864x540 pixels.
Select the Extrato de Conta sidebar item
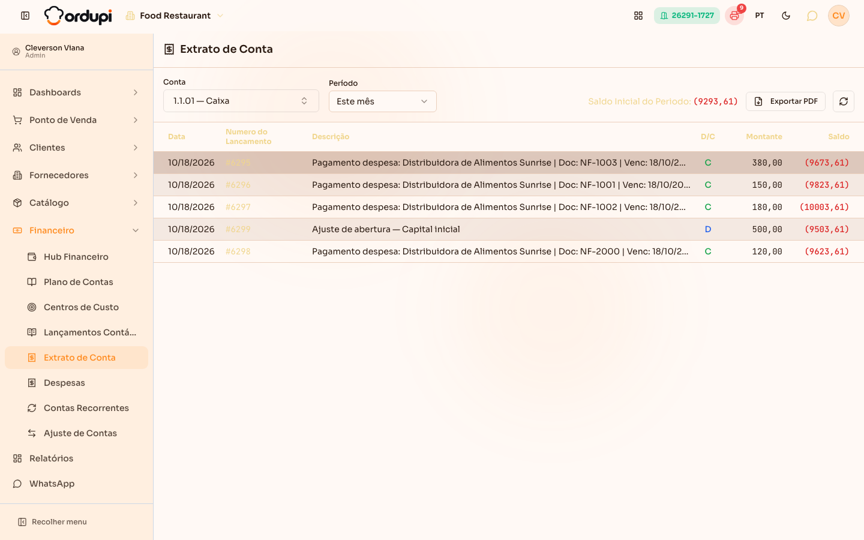(77, 358)
